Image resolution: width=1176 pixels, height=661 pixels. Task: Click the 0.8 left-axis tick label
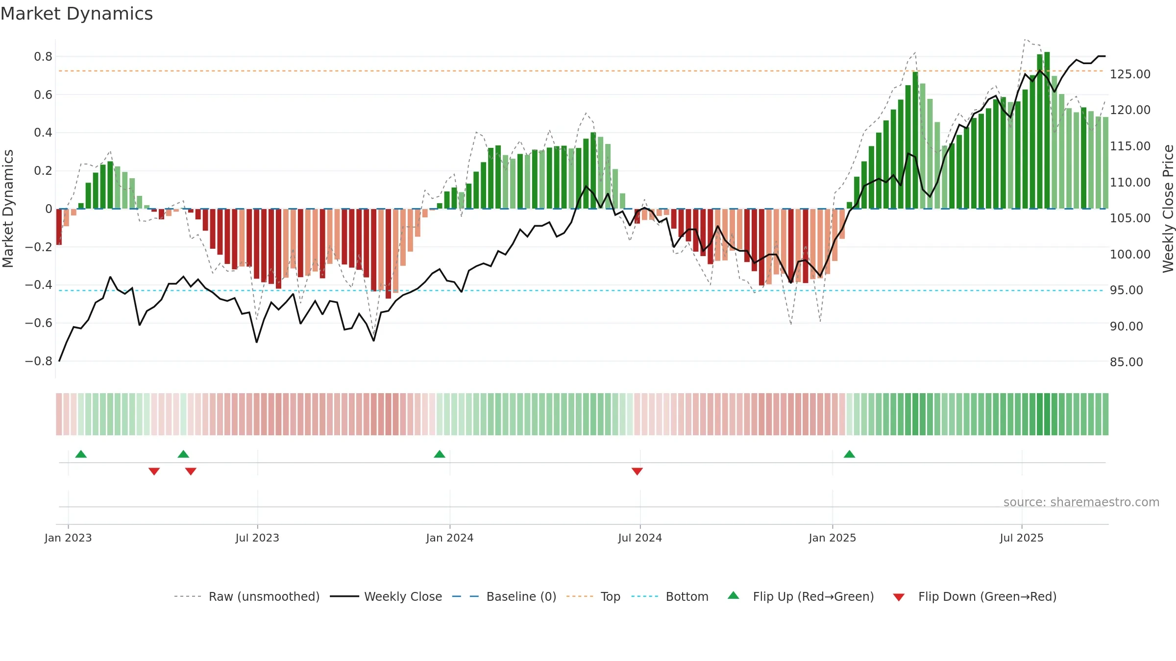(43, 57)
